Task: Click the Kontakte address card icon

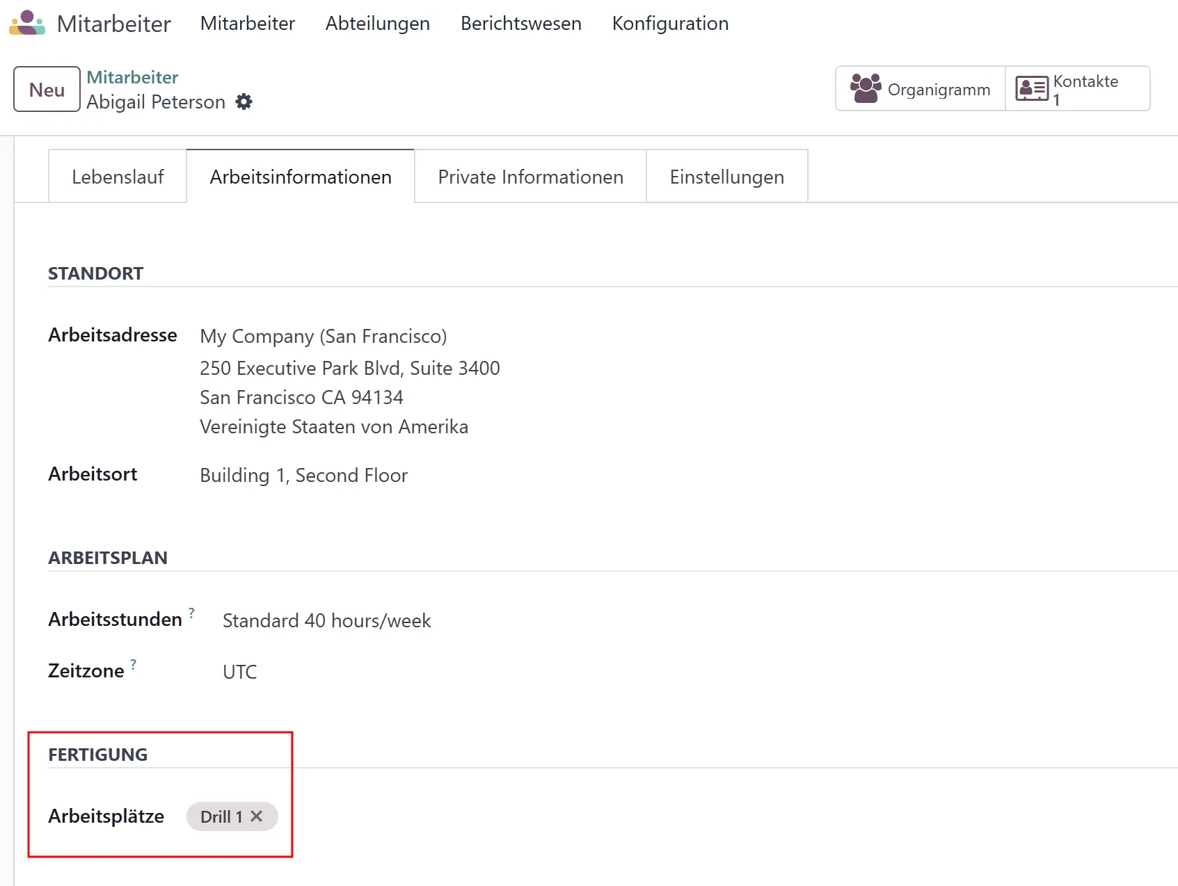Action: (1031, 89)
